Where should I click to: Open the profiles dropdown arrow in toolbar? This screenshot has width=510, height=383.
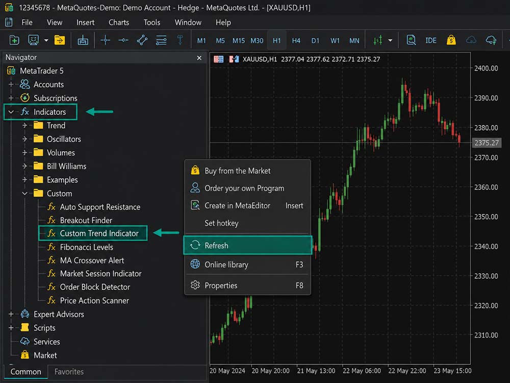click(46, 40)
